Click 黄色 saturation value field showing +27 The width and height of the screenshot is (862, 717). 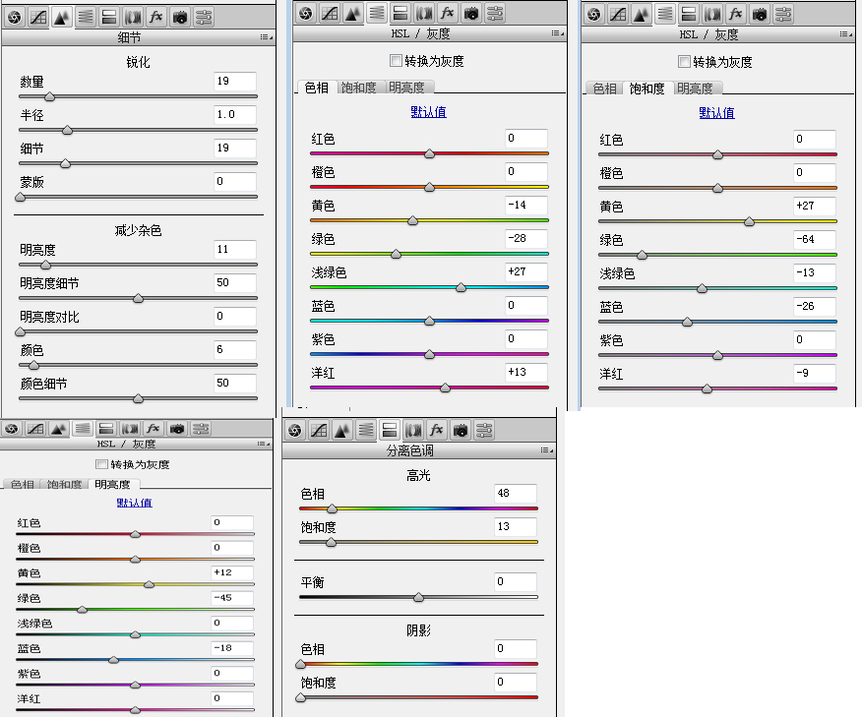click(x=815, y=206)
